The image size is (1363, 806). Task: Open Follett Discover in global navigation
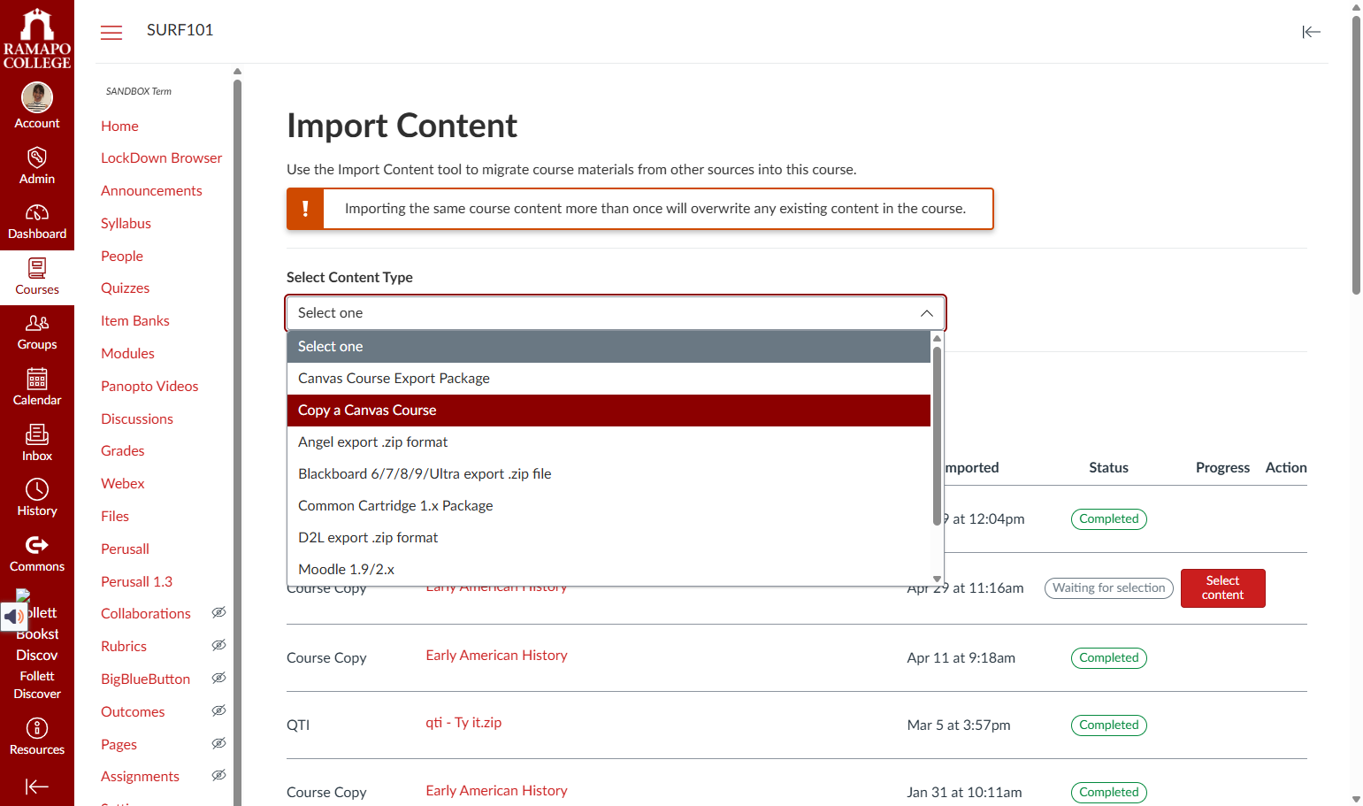tap(37, 685)
